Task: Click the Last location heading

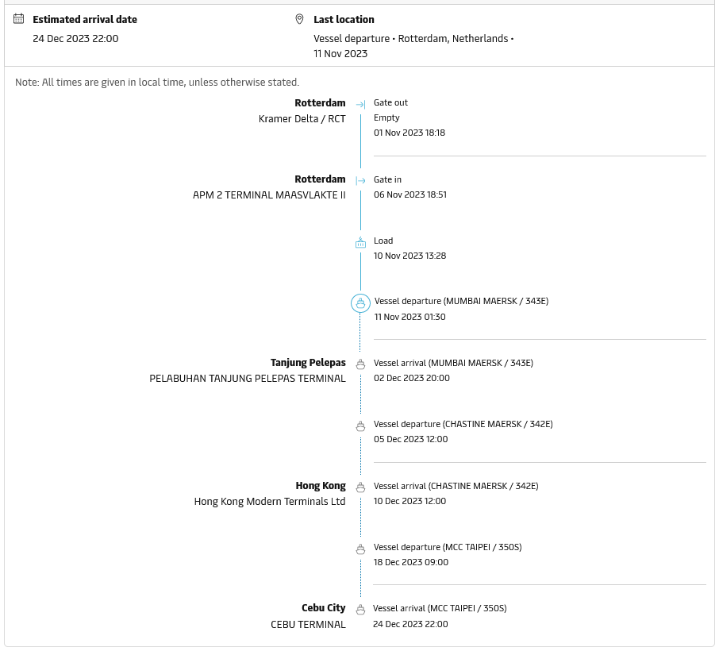Action: (x=344, y=19)
